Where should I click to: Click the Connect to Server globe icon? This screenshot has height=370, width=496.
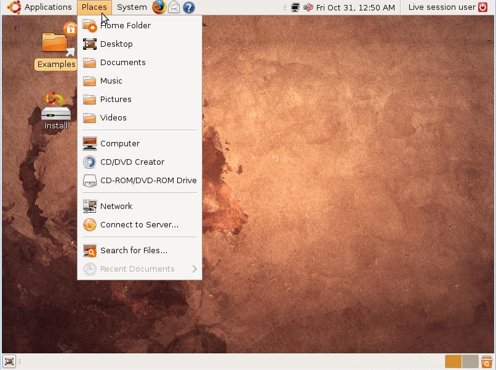[x=89, y=225]
